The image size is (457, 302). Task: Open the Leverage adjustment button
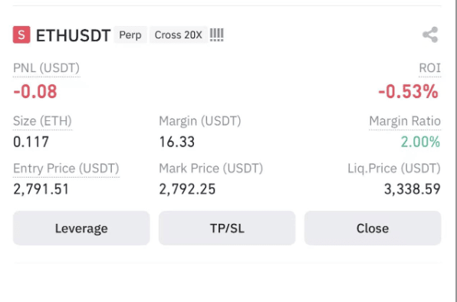click(x=81, y=228)
